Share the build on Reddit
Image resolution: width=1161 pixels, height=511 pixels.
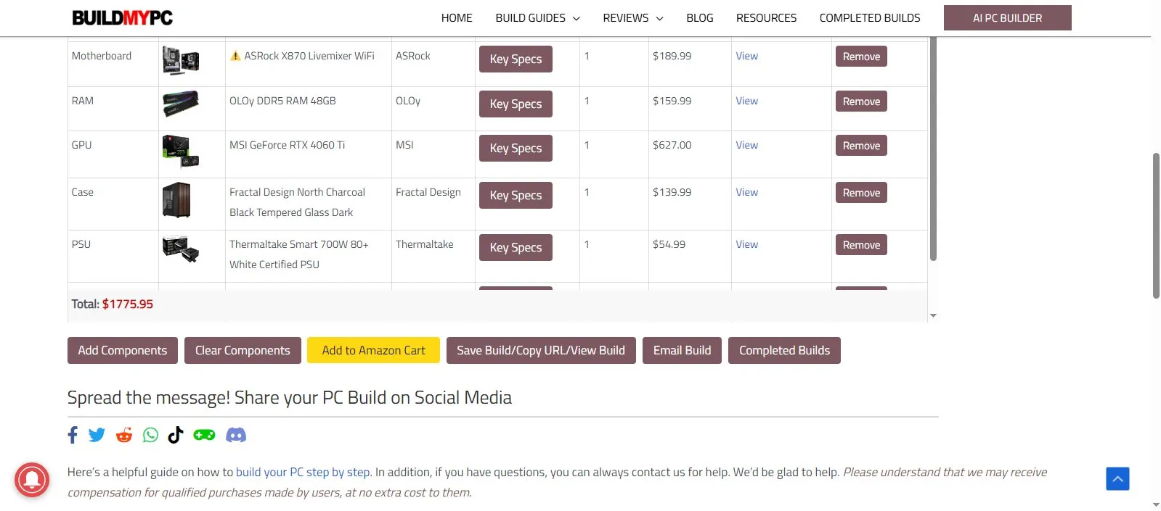click(x=124, y=435)
